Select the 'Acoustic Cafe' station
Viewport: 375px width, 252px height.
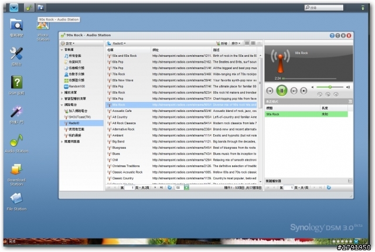[182, 111]
